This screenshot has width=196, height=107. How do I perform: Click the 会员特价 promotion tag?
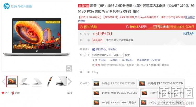pyautogui.click(x=98, y=40)
